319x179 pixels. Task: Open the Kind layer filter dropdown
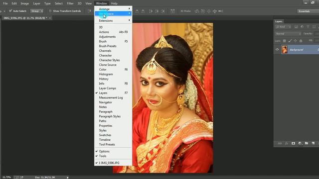pos(283,27)
